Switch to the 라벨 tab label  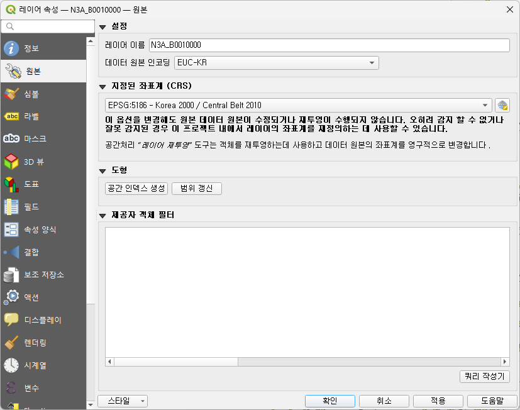(31, 116)
